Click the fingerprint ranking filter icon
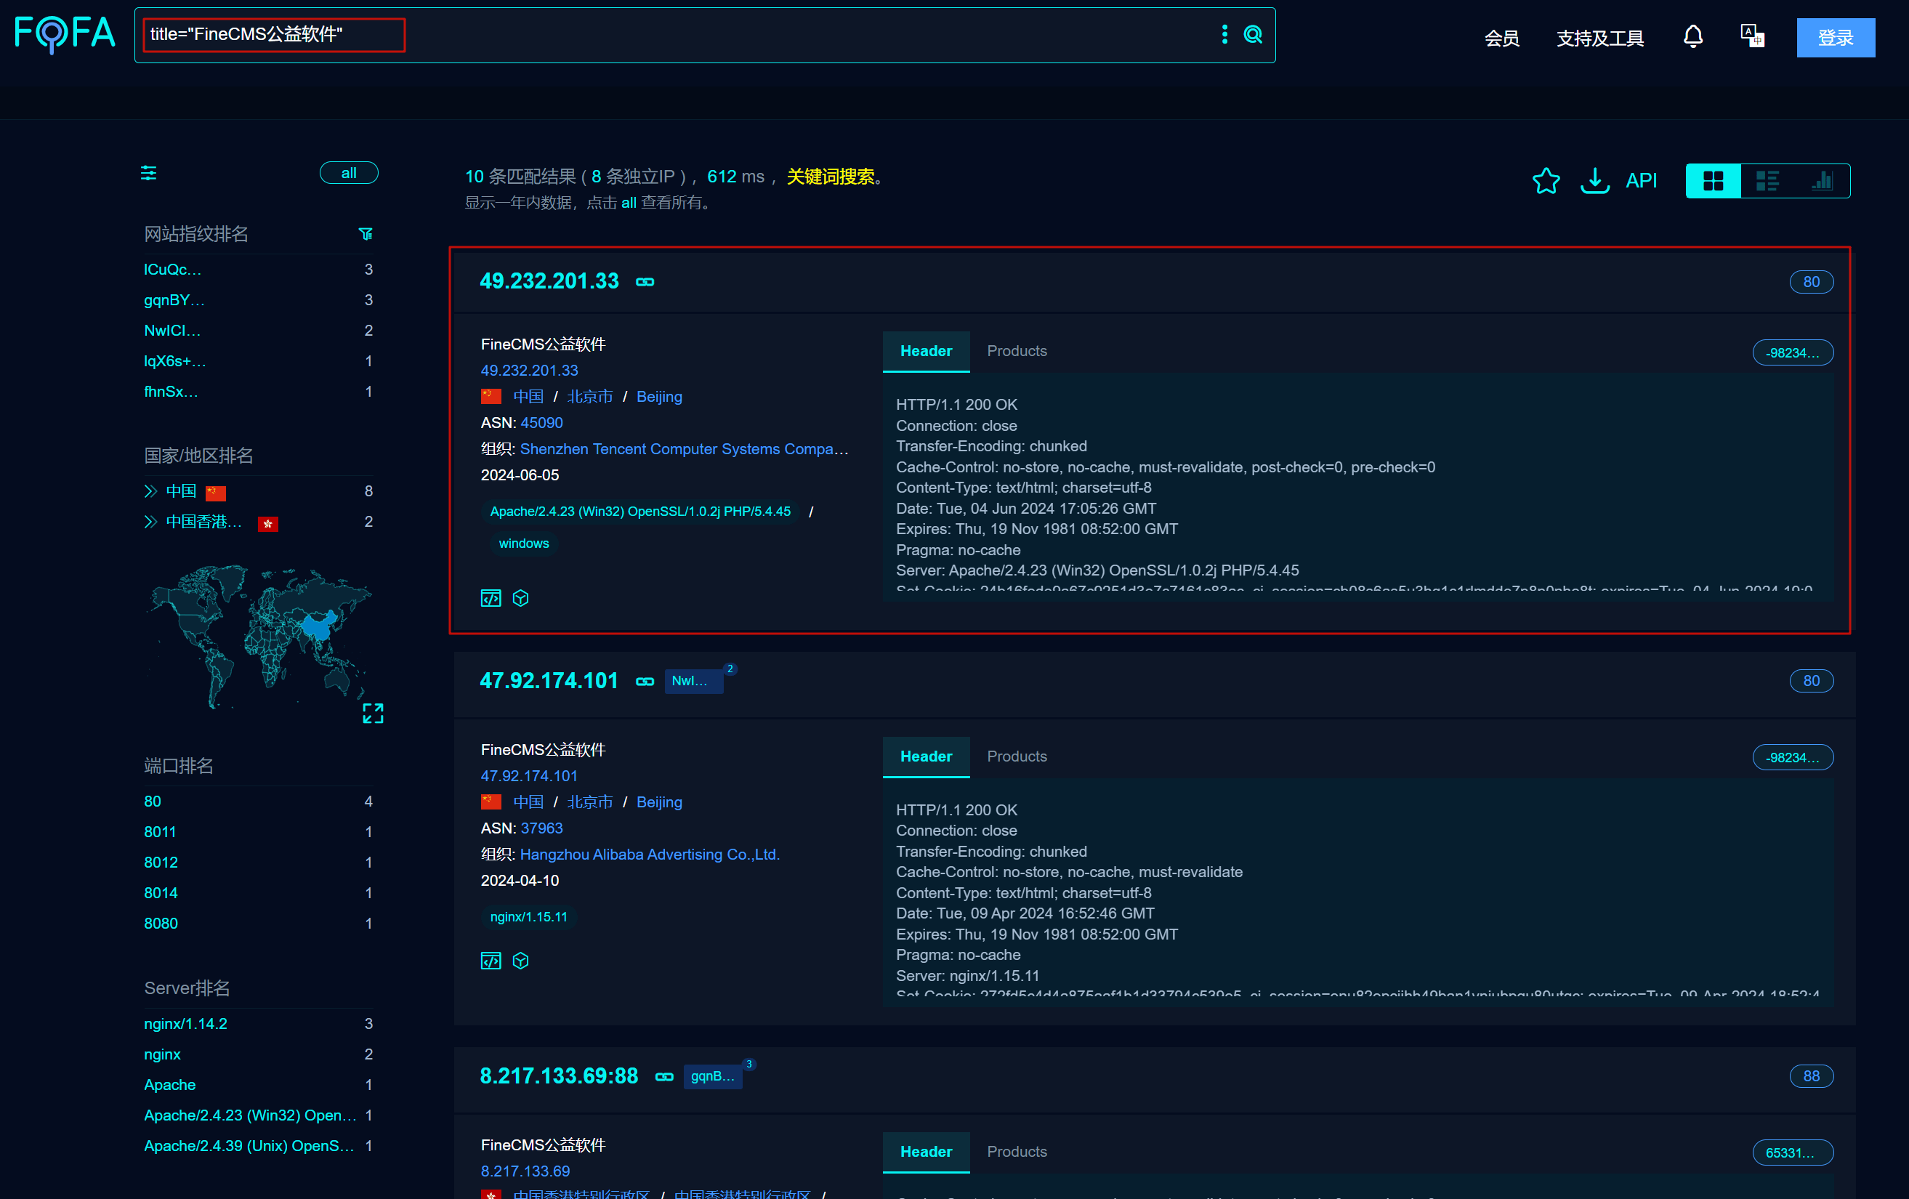1909x1199 pixels. [366, 234]
